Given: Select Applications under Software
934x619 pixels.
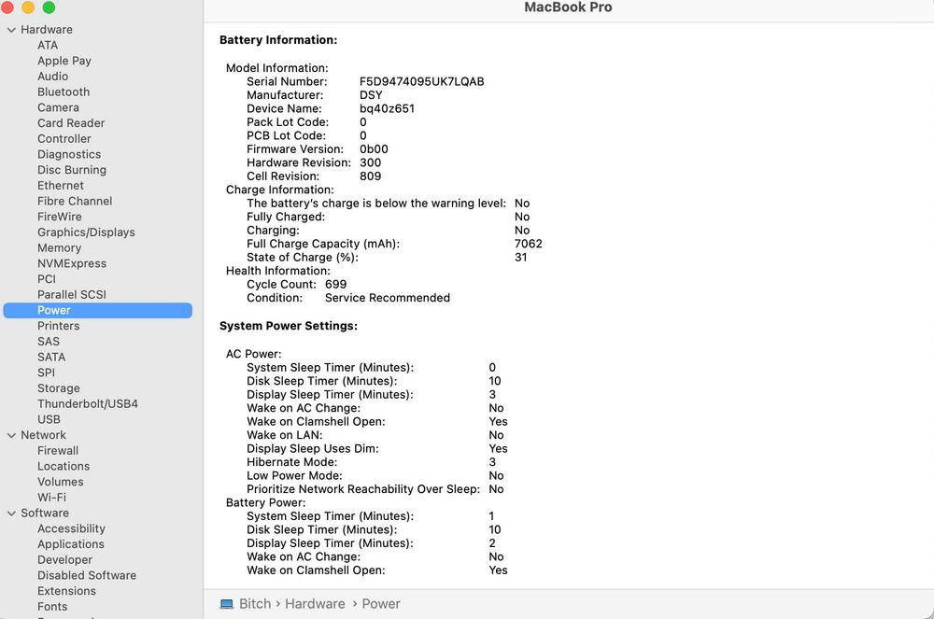Looking at the screenshot, I should tap(71, 544).
